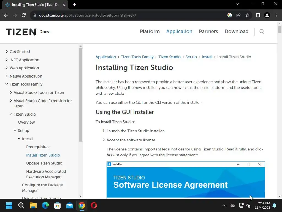Image resolution: width=282 pixels, height=212 pixels.
Task: Click the browser forward arrow
Action: point(15,15)
